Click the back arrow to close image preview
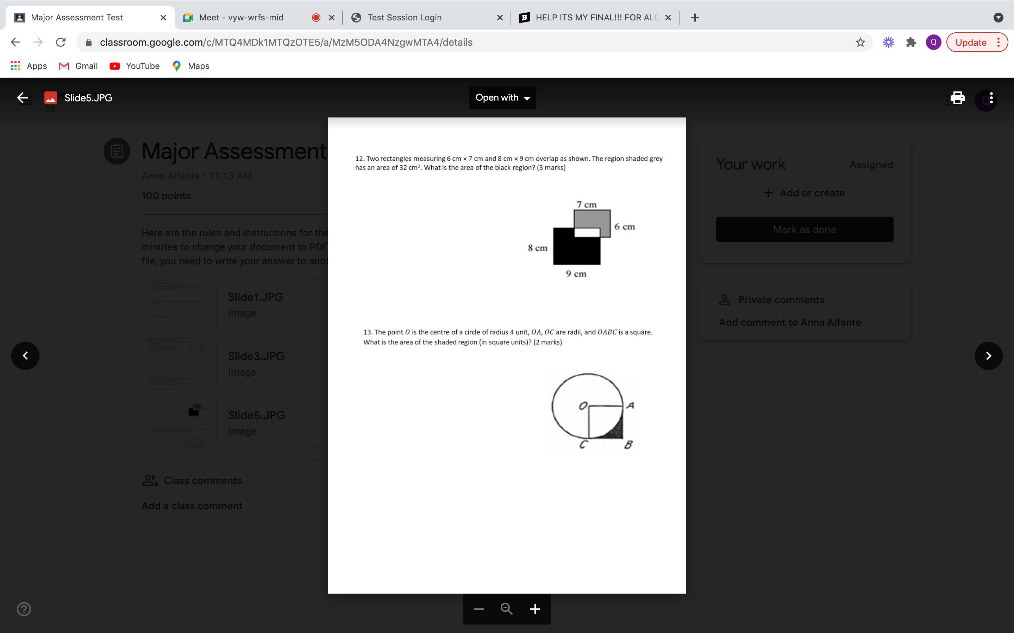Screen dimensions: 1014x633 [x=23, y=98]
